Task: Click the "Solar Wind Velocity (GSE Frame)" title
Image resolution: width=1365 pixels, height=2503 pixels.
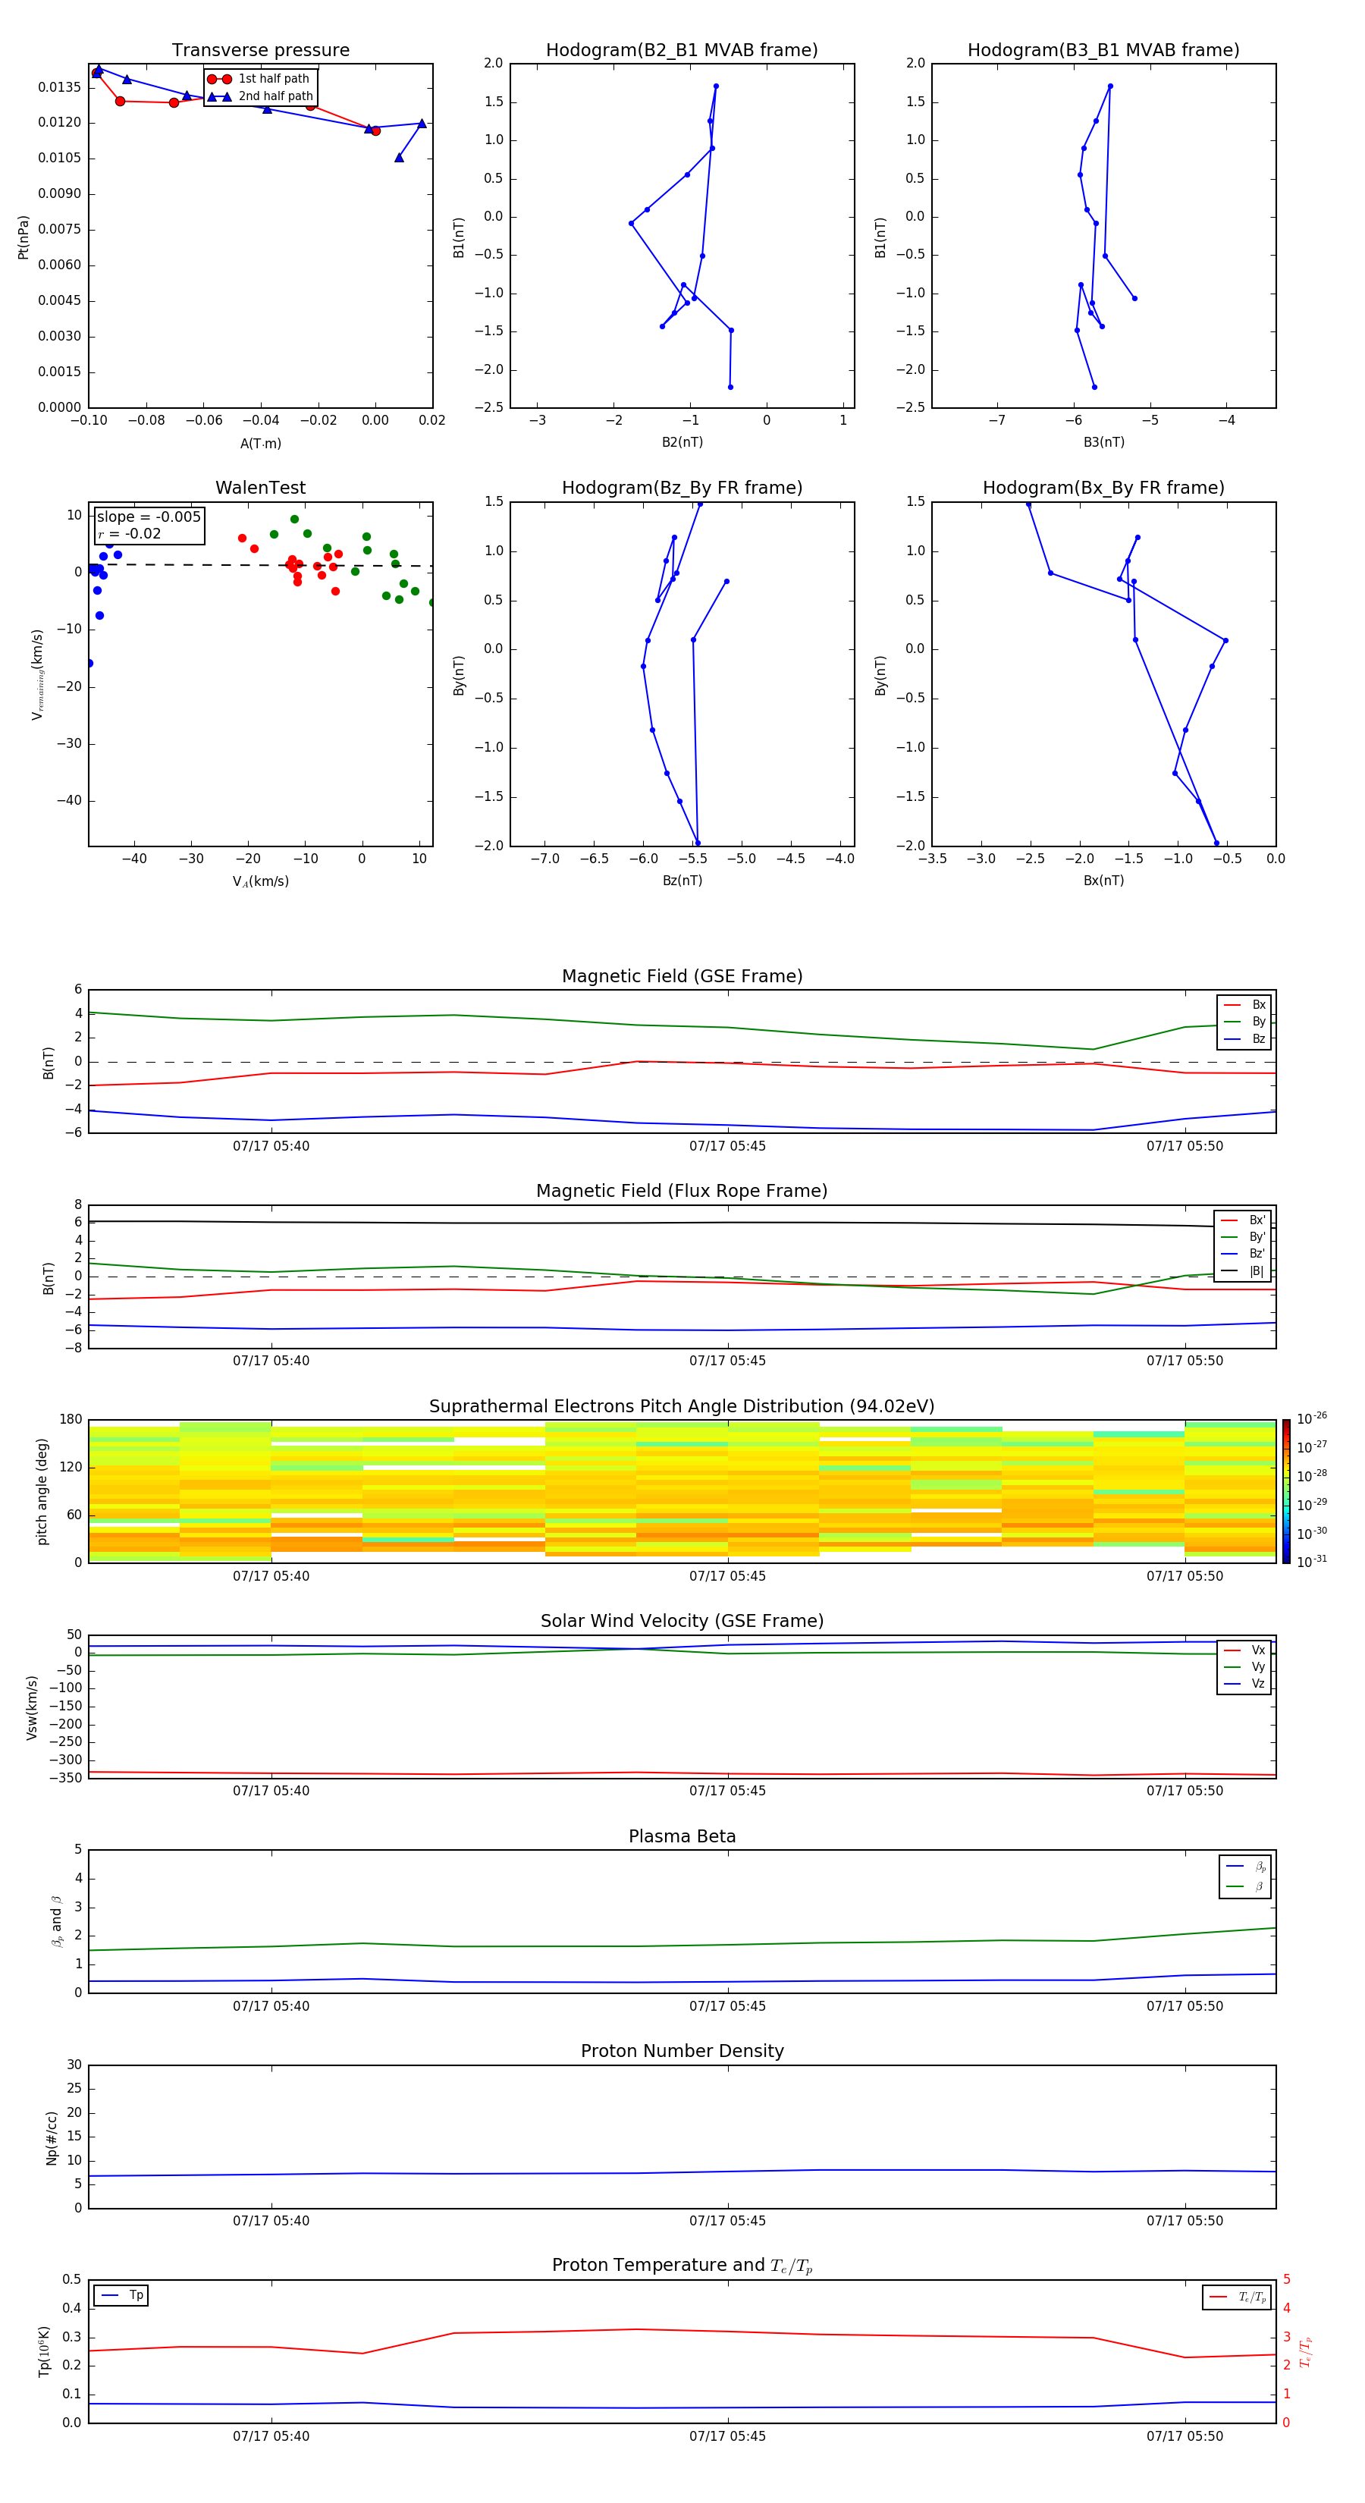Action: tap(682, 1621)
